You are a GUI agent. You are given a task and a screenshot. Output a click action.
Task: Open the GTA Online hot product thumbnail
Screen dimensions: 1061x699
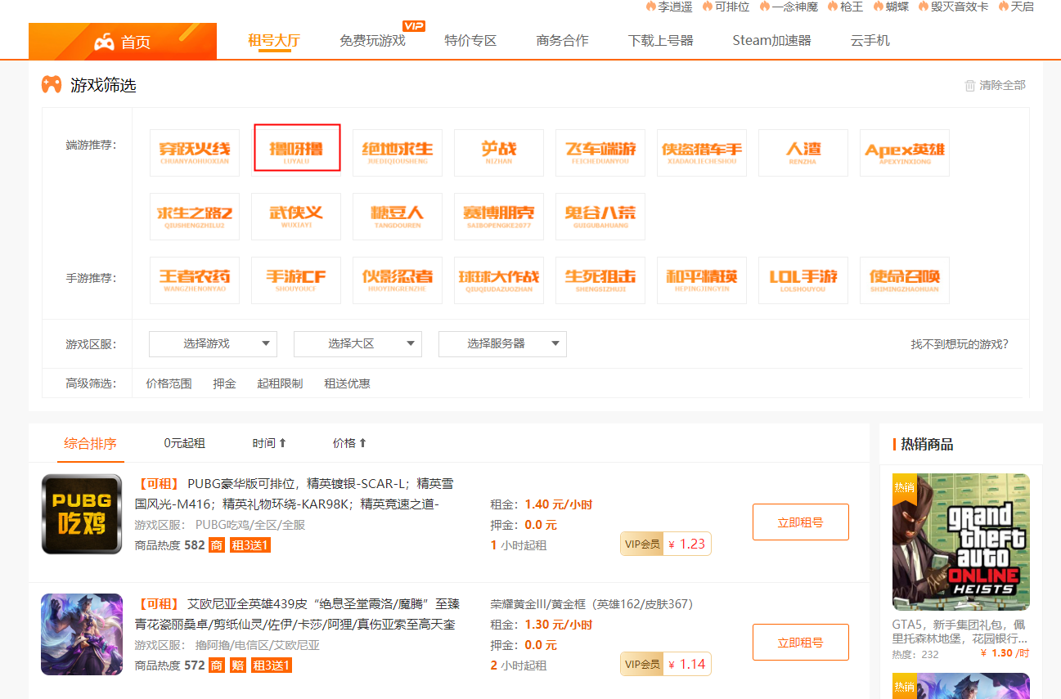pos(960,542)
